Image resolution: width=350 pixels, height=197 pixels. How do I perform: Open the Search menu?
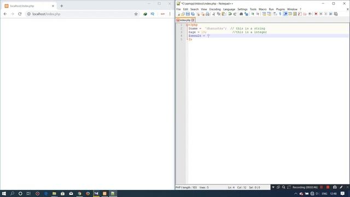[195, 9]
